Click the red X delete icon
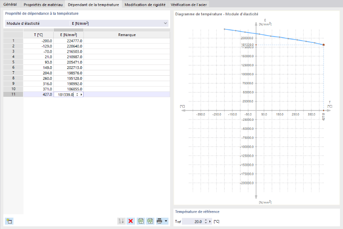343x229 pixels. [x=130, y=221]
